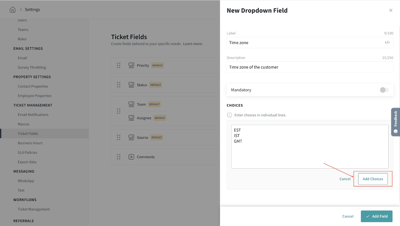400x226 pixels.
Task: Click the Add Field button
Action: click(376, 216)
